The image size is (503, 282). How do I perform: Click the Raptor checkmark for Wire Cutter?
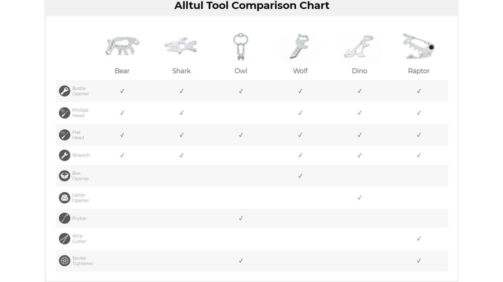419,238
